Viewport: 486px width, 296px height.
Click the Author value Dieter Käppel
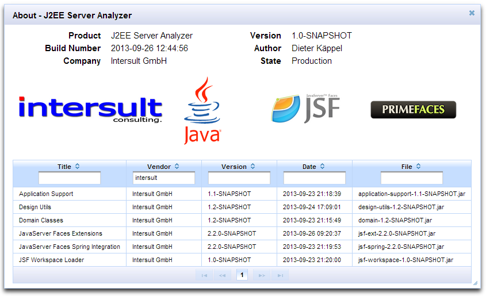317,48
